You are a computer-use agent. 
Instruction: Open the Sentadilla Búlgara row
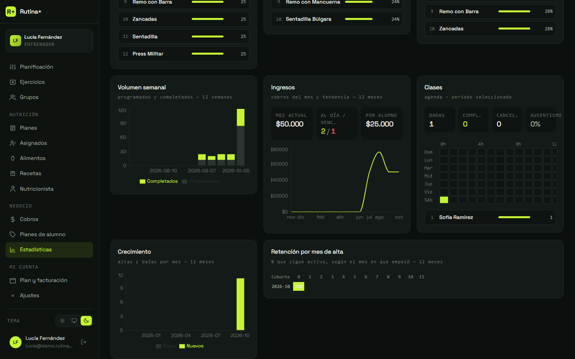tap(337, 19)
